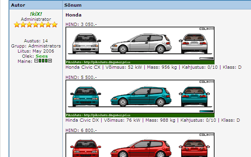This screenshot has height=157, width=251.
Task: Click the Honda Civic CX specs line
Action: click(153, 67)
